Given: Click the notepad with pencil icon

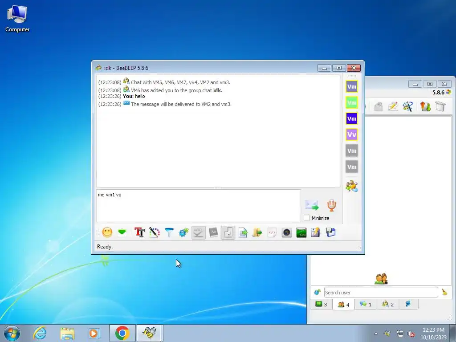Looking at the screenshot, I should pos(316,232).
